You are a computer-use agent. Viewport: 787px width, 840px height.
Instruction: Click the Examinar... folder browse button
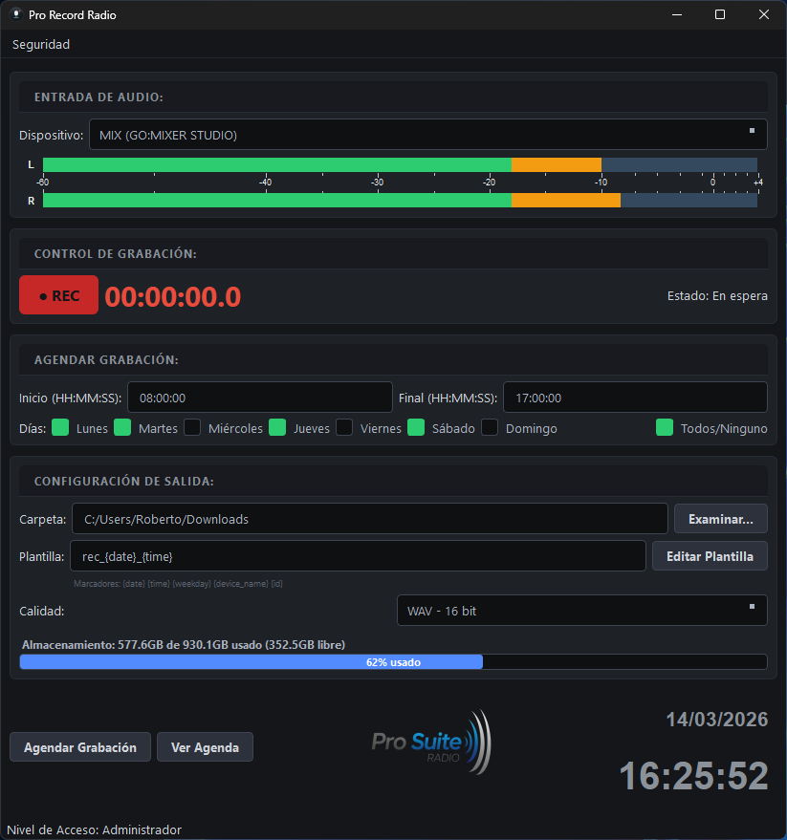coord(720,519)
